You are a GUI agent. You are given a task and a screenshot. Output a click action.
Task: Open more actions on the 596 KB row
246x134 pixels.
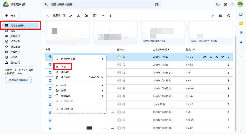point(229,88)
